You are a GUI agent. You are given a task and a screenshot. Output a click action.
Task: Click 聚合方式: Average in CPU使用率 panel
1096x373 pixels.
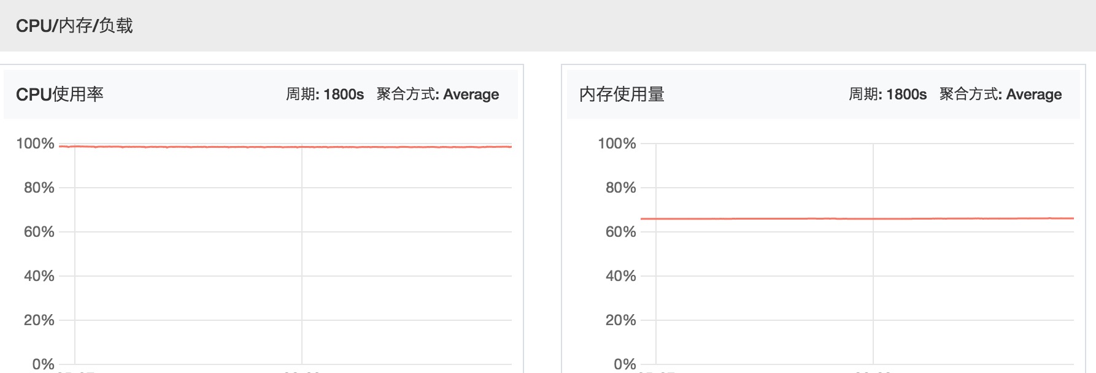click(438, 94)
